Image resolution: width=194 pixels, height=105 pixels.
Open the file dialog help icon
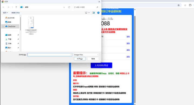click(x=98, y=13)
